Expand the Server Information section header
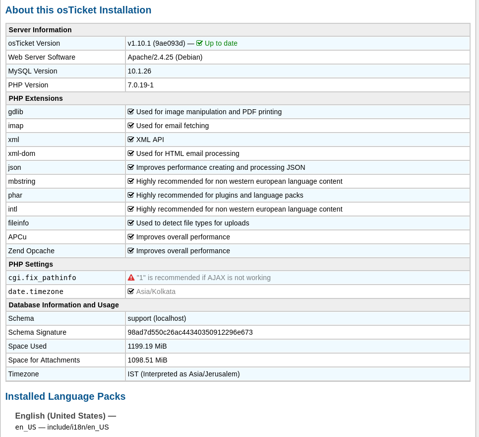 tap(40, 29)
